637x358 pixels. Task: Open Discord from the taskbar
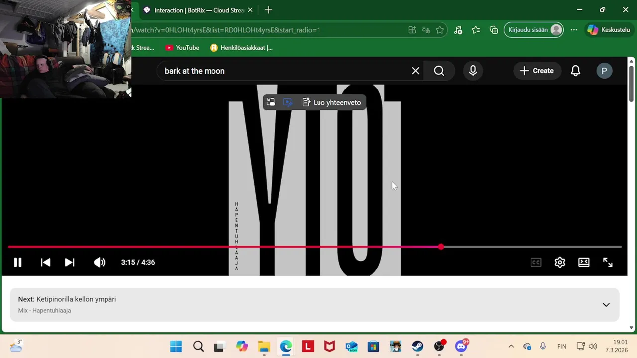(461, 346)
